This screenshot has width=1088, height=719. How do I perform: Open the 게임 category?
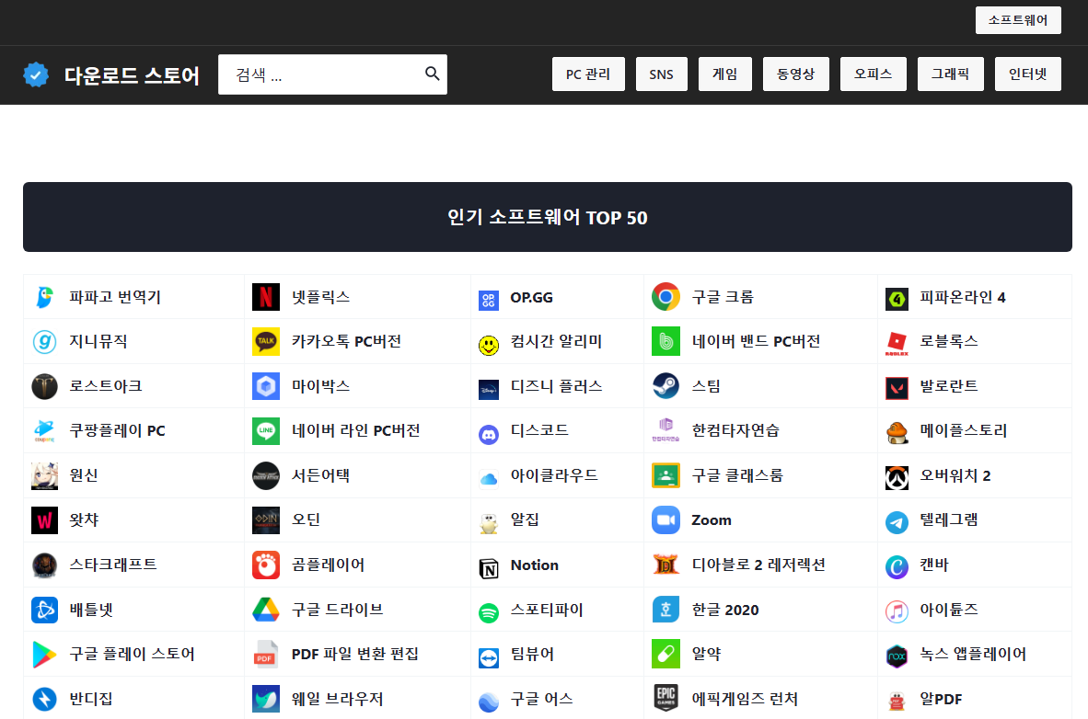(725, 74)
